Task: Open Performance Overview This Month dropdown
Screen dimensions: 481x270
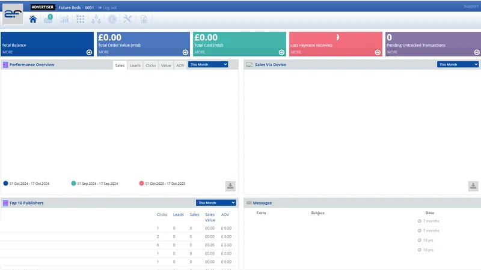Action: (208, 65)
